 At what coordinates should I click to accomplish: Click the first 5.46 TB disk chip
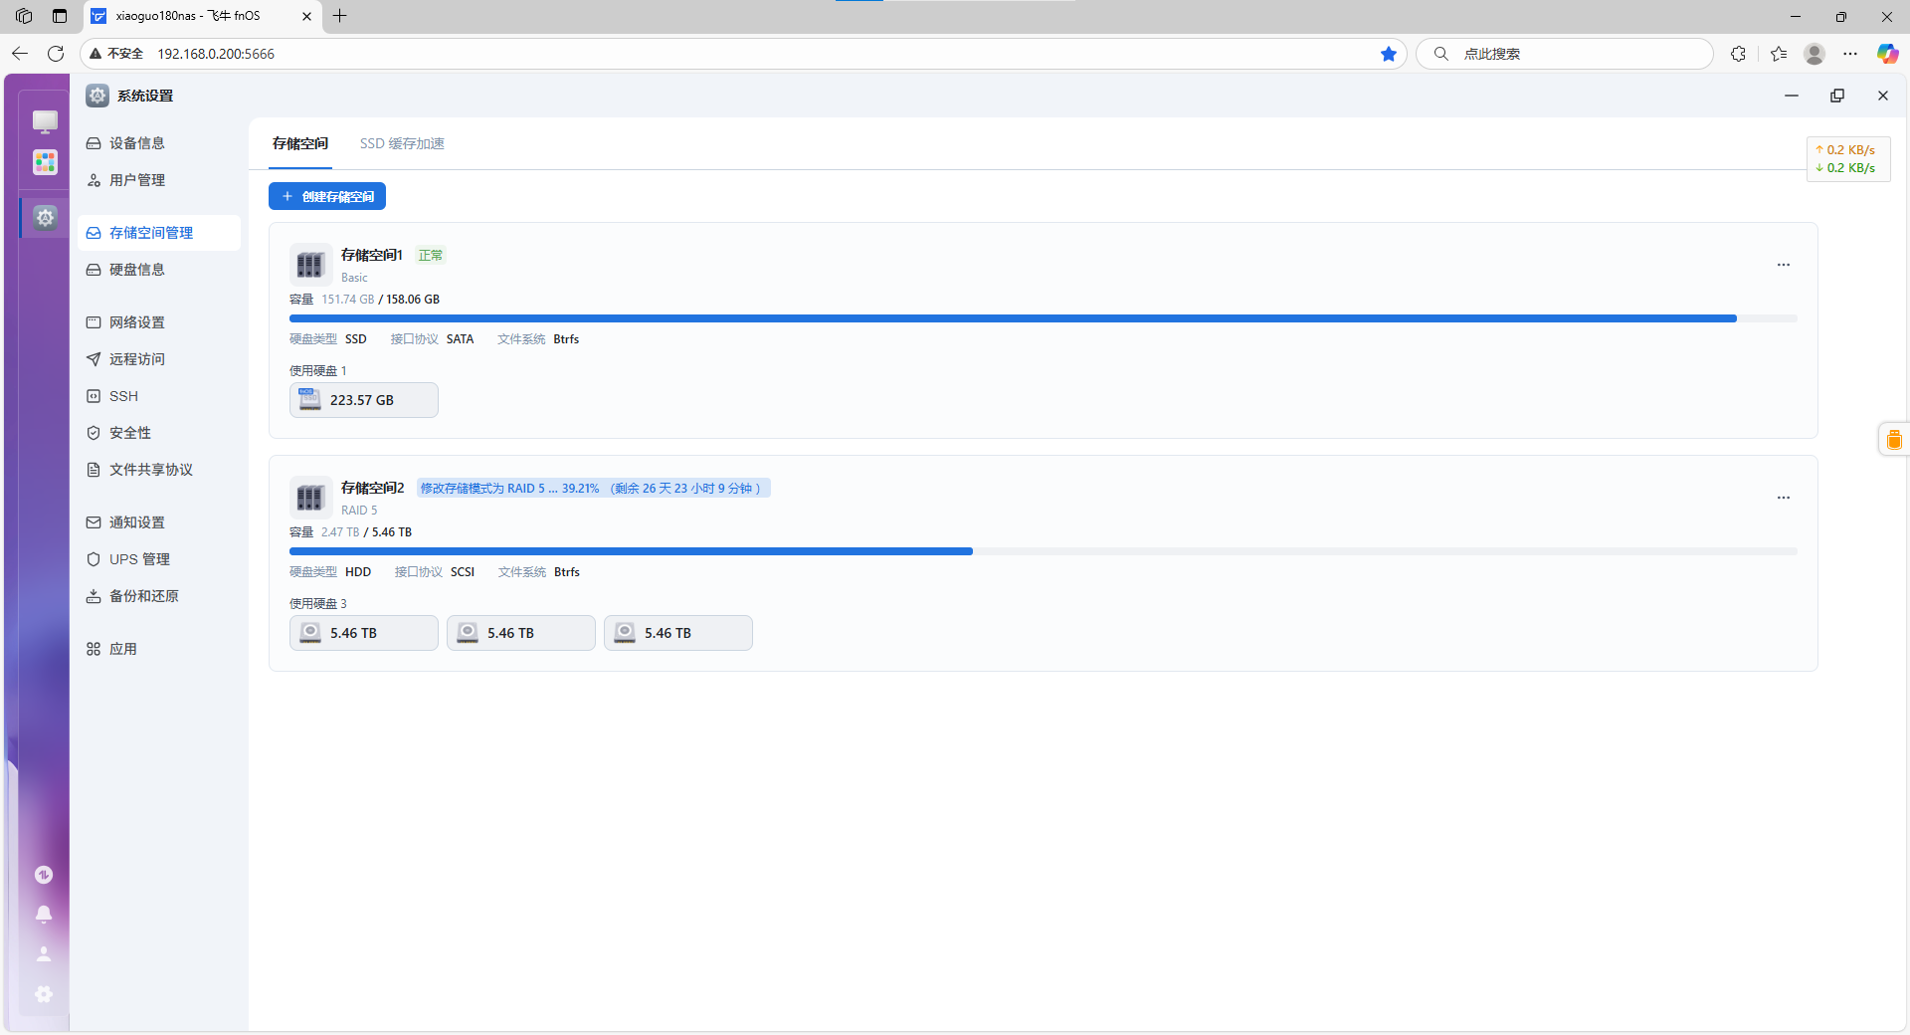[x=364, y=633]
